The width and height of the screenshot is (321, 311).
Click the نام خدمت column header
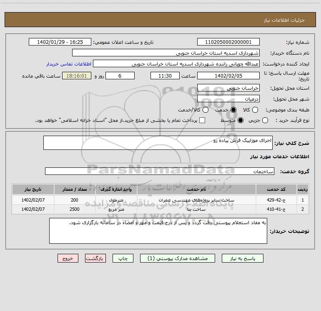point(196,189)
